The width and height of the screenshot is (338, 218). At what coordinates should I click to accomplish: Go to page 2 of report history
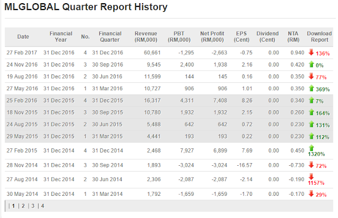[x=23, y=206]
